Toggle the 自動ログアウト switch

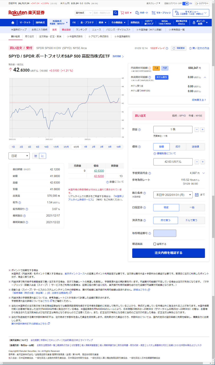[x=186, y=3]
